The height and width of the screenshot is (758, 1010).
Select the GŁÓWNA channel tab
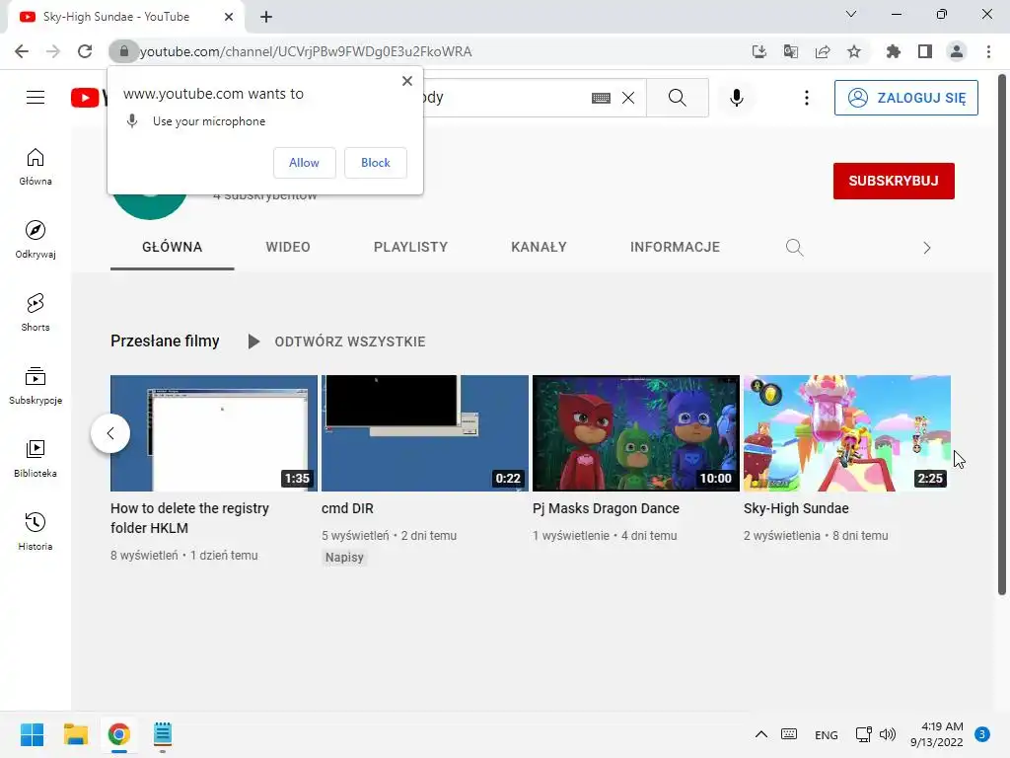[172, 248]
